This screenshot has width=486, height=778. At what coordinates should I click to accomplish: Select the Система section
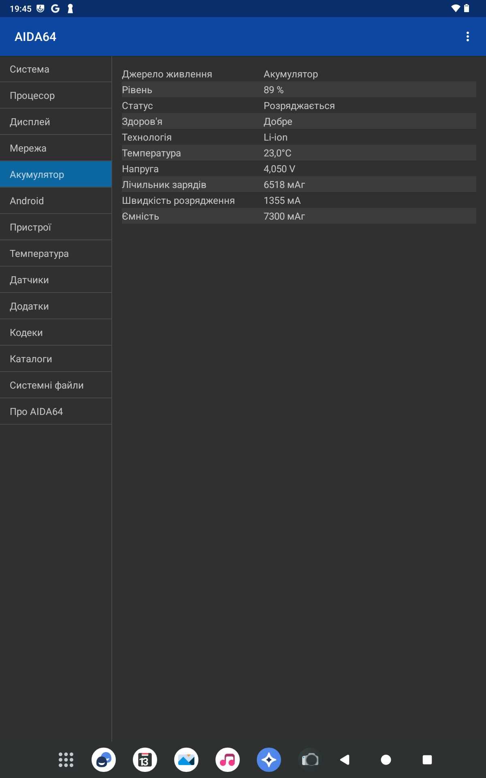[x=56, y=69]
